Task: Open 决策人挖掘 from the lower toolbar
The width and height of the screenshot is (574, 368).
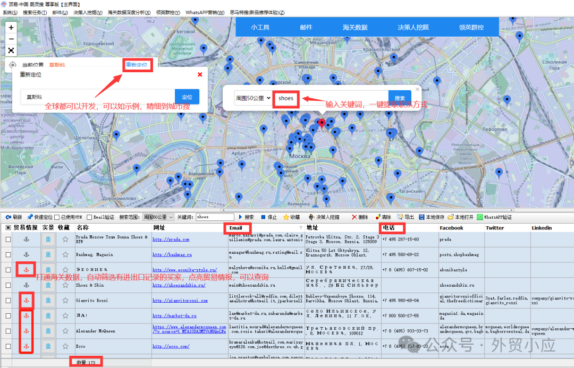Action: [324, 217]
